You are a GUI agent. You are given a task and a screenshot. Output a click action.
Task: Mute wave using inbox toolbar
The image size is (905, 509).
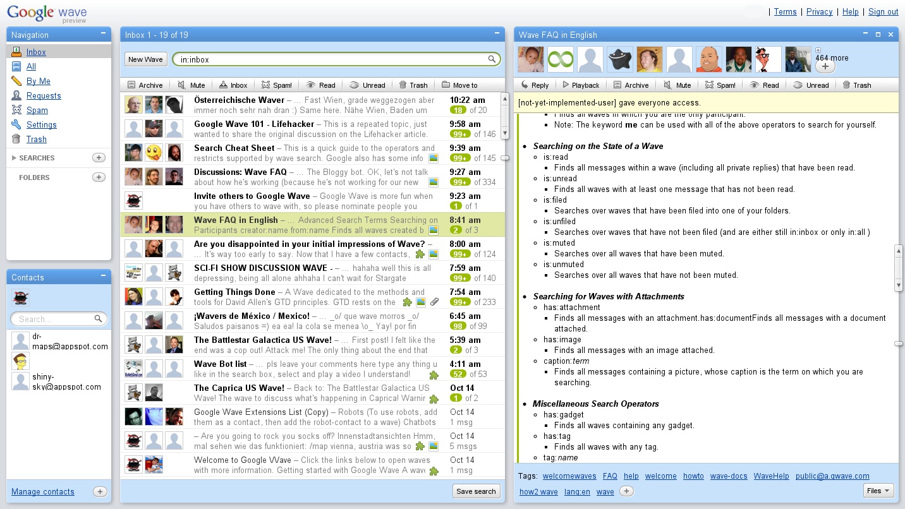(191, 85)
